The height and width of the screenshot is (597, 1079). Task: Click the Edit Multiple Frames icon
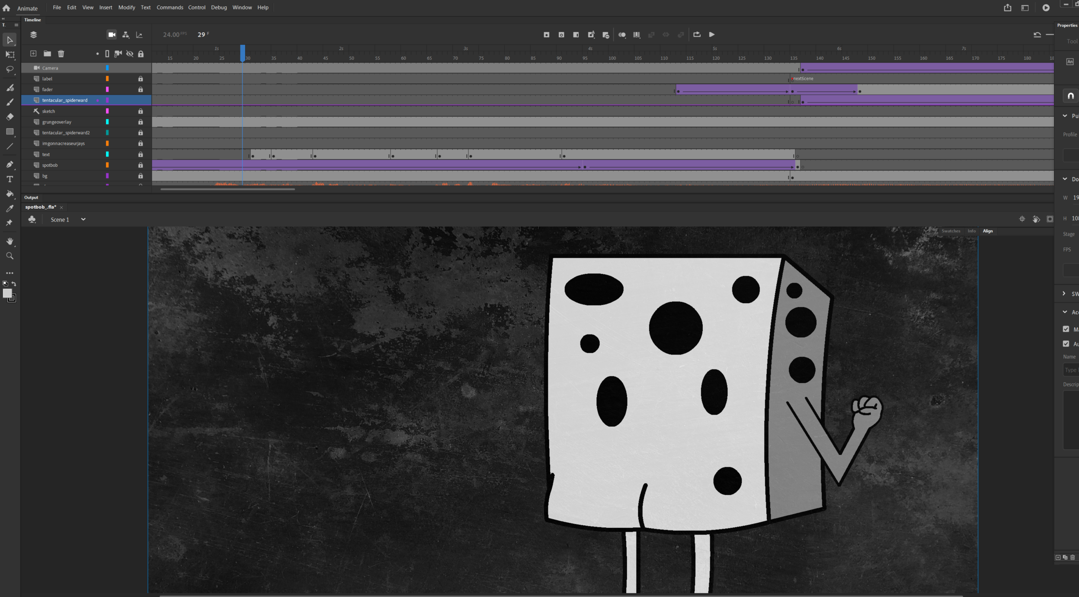pos(637,35)
